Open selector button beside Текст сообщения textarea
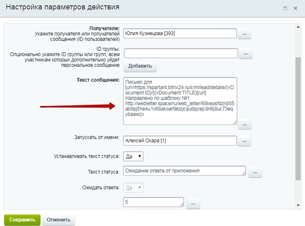 tap(245, 124)
